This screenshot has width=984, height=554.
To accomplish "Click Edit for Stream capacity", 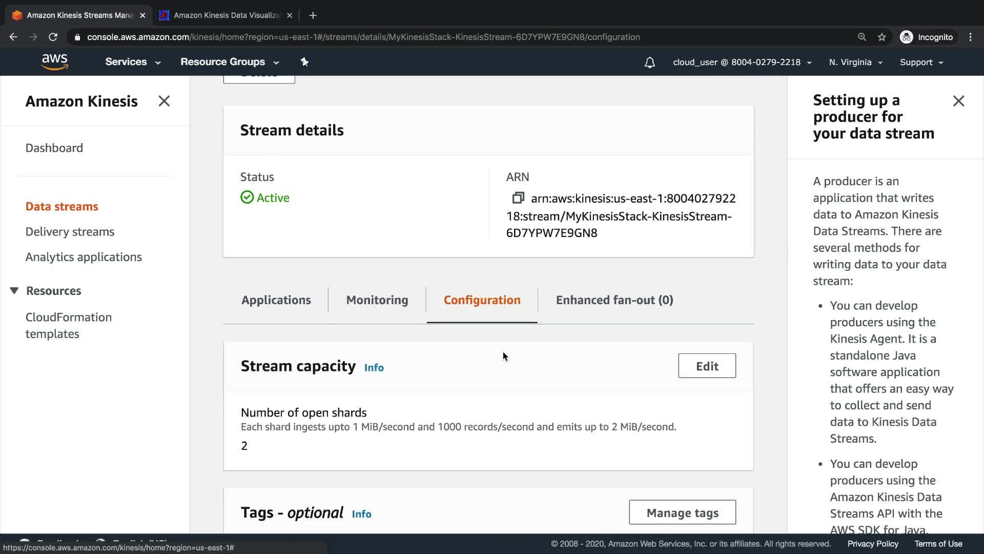I will (x=707, y=366).
